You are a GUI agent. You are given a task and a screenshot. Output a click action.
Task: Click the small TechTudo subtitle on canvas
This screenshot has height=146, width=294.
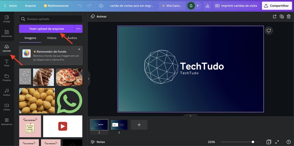point(189,73)
